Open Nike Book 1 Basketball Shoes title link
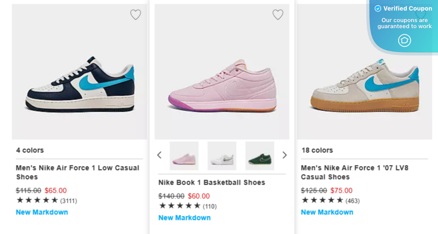The image size is (438, 234). [x=211, y=183]
